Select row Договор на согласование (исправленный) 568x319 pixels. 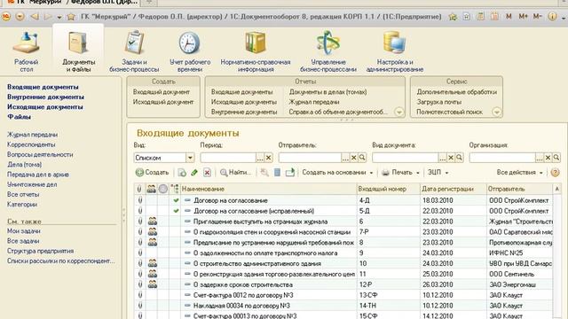(343, 211)
